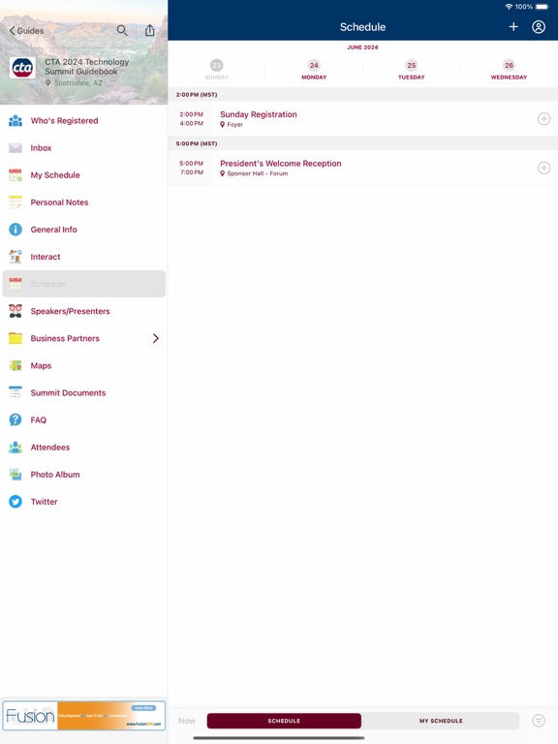Open the user profile icon
558x744 pixels.
pos(539,27)
